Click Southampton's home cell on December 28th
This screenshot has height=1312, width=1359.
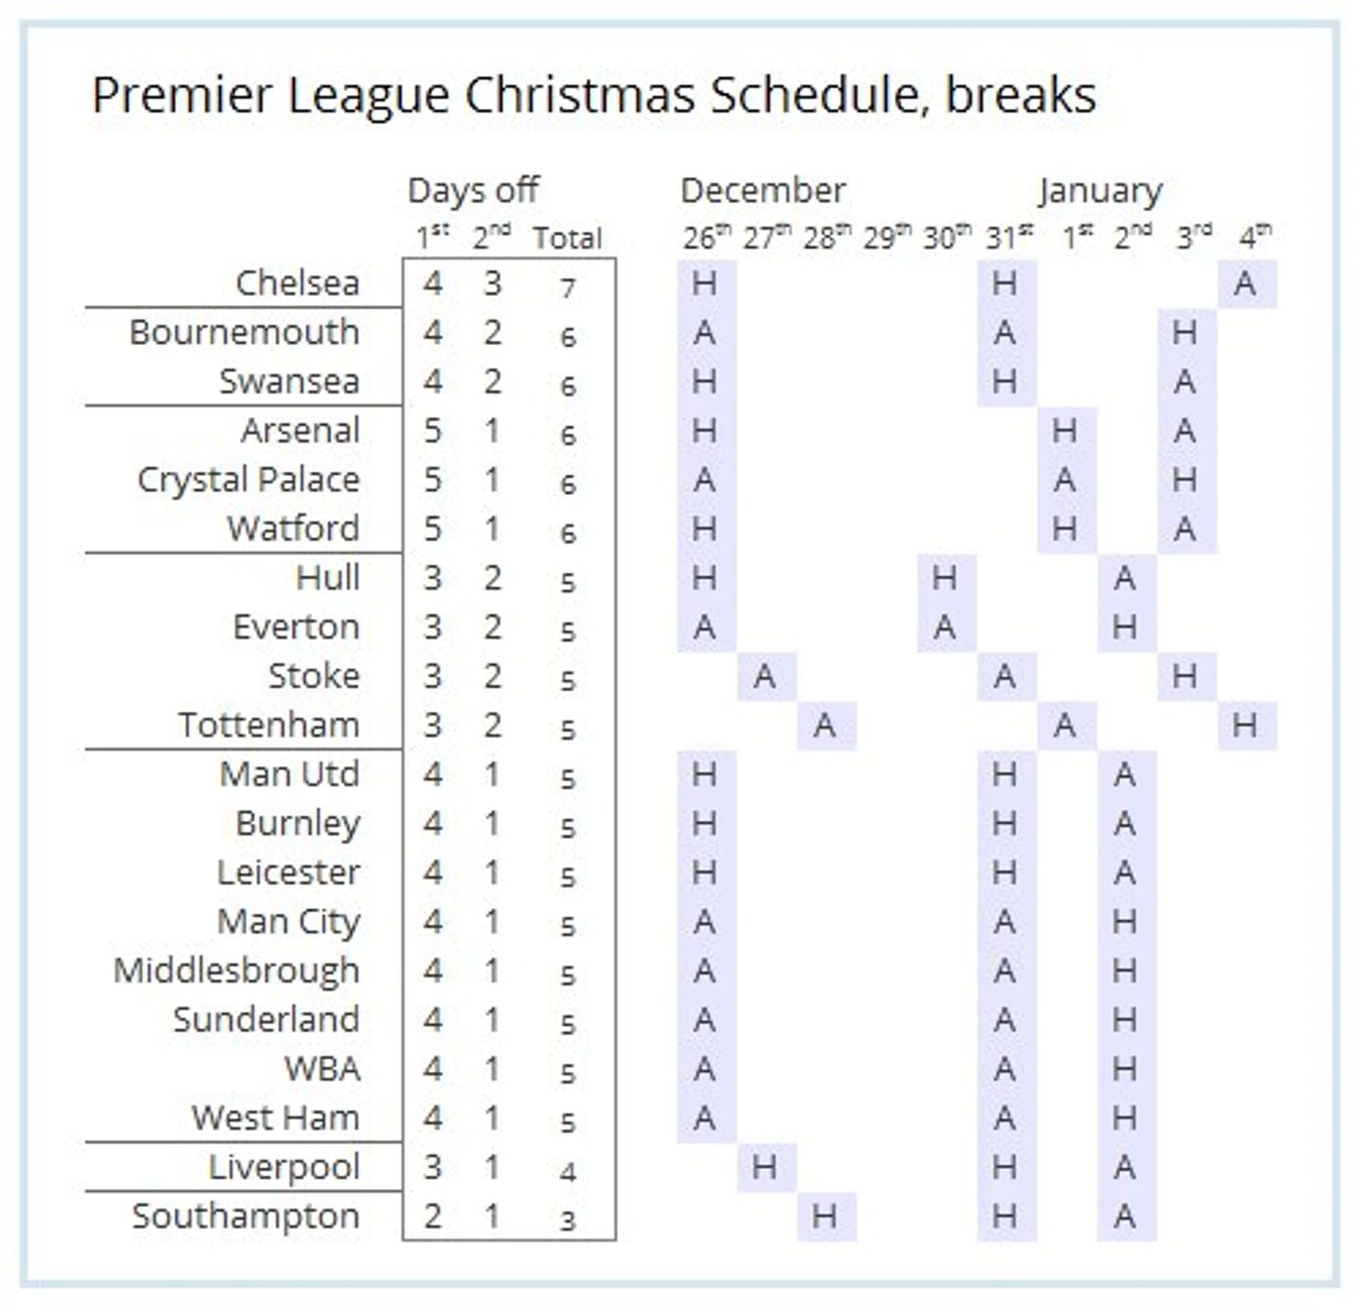(x=825, y=1216)
